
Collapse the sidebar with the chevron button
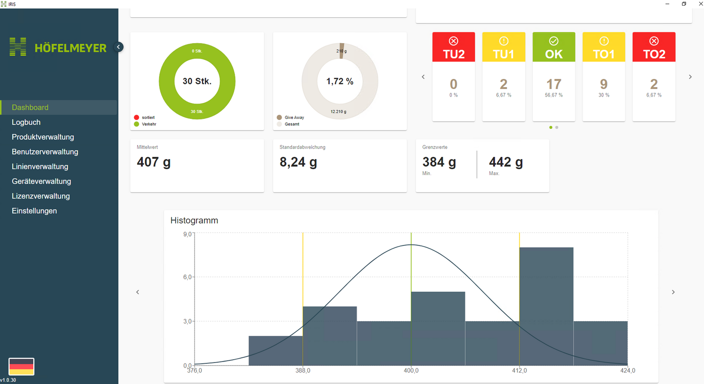pyautogui.click(x=119, y=47)
